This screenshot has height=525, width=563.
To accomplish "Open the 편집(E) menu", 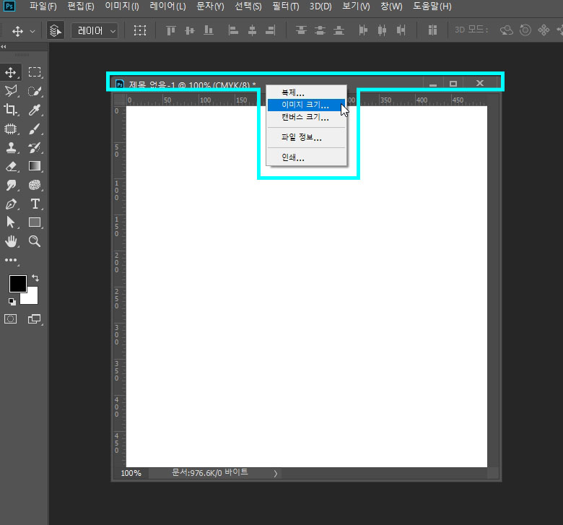I will point(80,6).
